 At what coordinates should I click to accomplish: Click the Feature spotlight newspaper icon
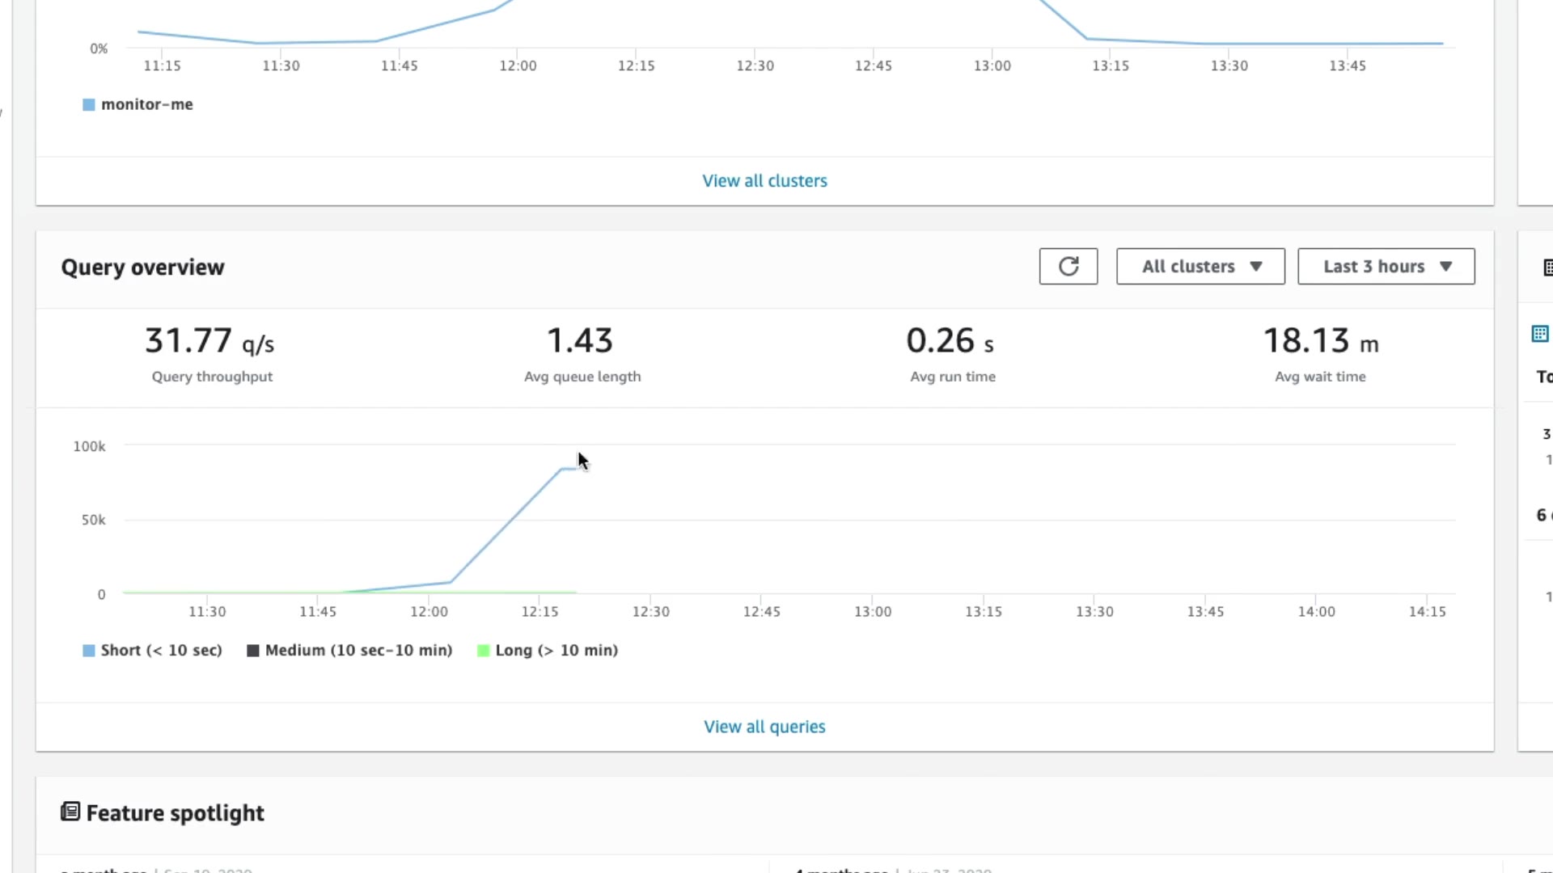[x=70, y=812]
